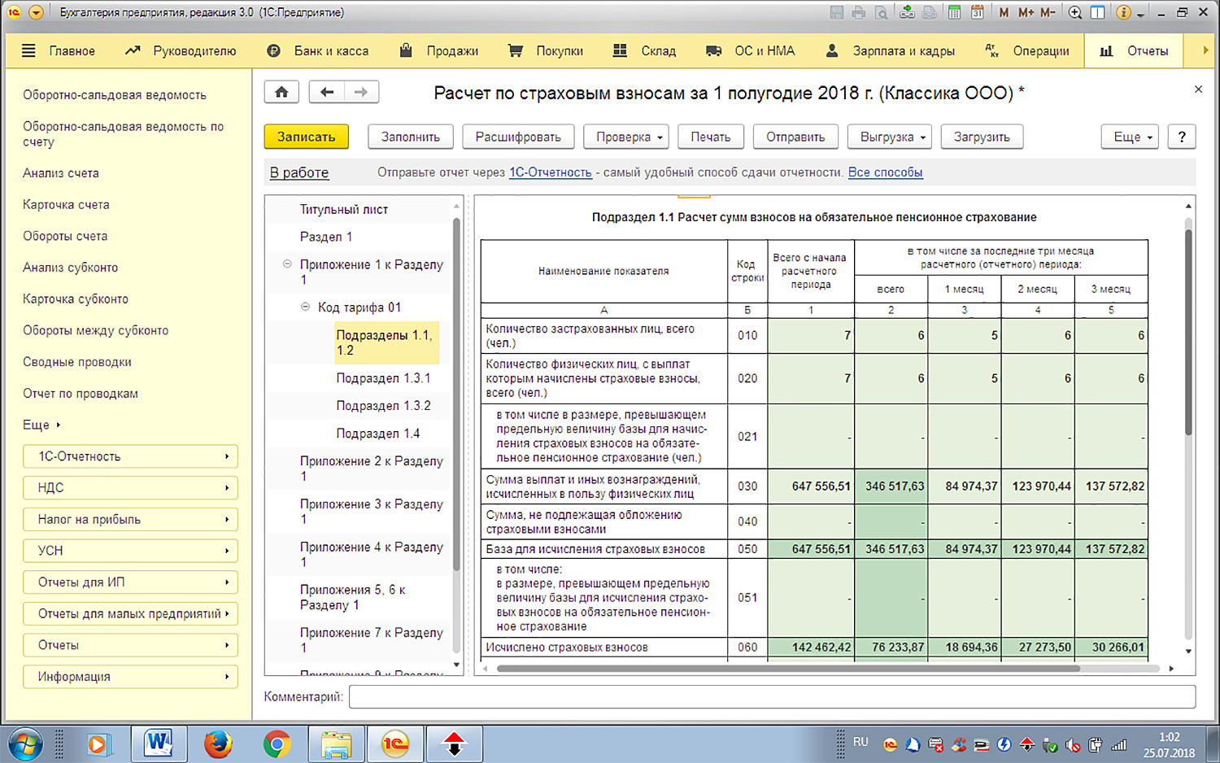Click the get link icon in title bar
This screenshot has height=763, width=1220.
click(907, 12)
